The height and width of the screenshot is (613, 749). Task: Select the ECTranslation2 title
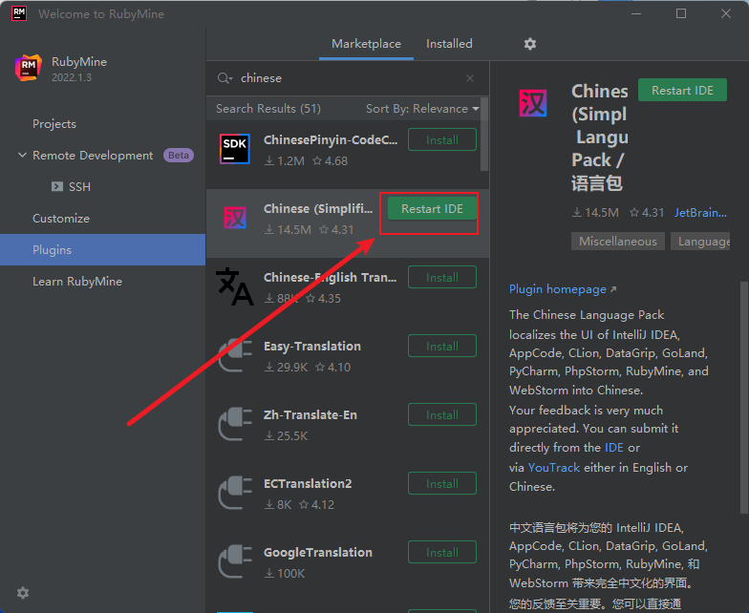coord(308,483)
